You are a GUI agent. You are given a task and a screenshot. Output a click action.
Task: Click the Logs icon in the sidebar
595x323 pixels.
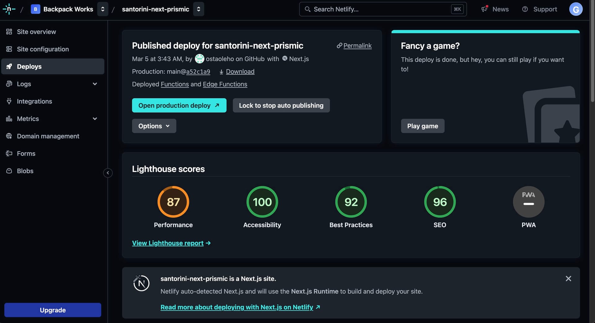pyautogui.click(x=9, y=84)
